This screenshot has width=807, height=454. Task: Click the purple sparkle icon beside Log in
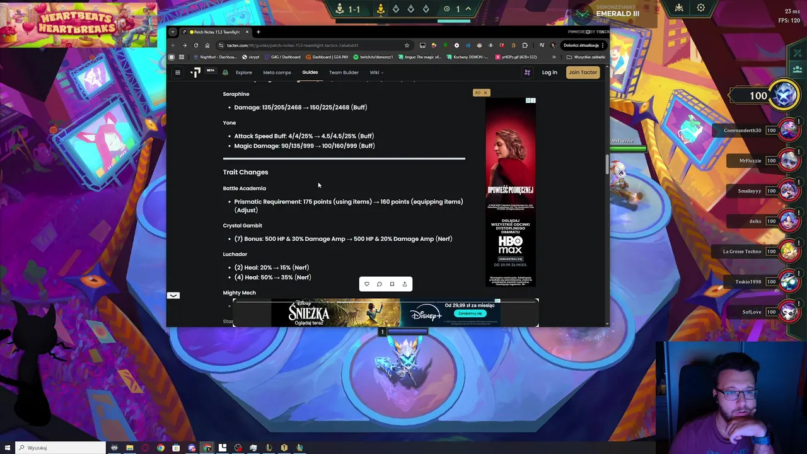point(527,73)
